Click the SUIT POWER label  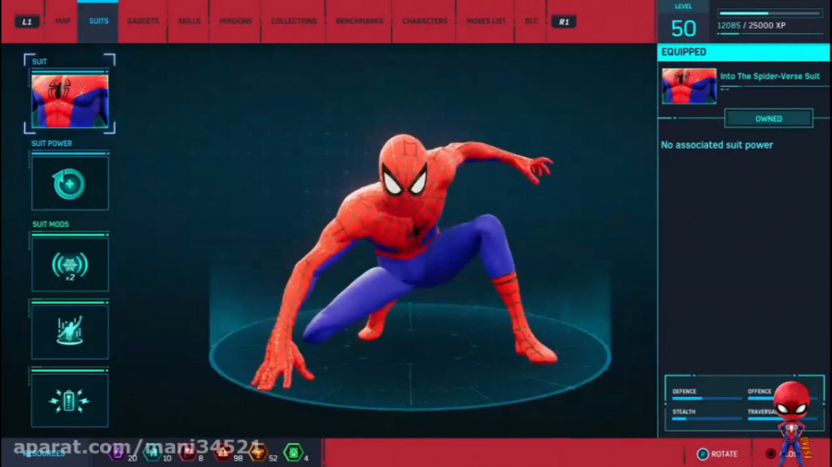(52, 143)
